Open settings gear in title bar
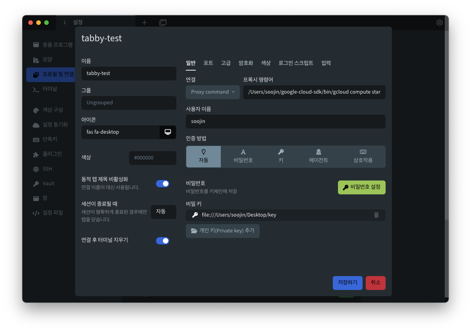 click(x=439, y=23)
